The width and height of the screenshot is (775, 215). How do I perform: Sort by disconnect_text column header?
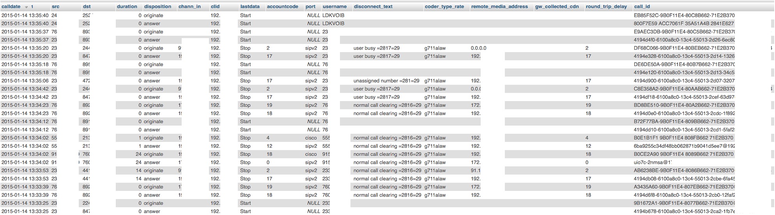tap(373, 7)
